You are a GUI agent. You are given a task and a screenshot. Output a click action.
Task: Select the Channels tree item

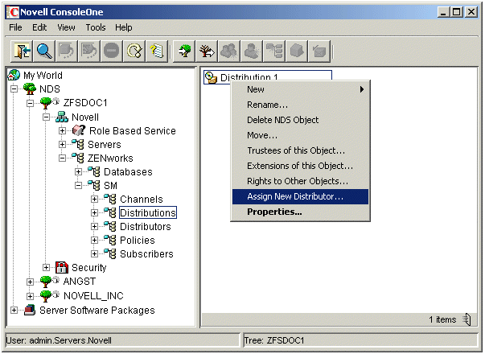click(142, 199)
